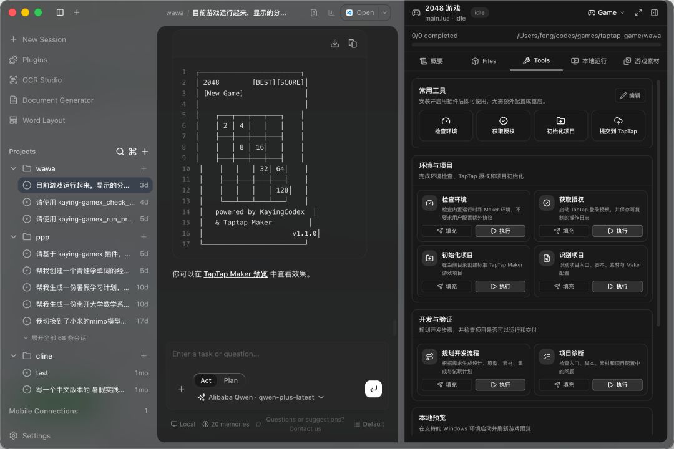Viewport: 674px width, 449px height.
Task: Click the chart icon beside Open button
Action: coord(331,13)
